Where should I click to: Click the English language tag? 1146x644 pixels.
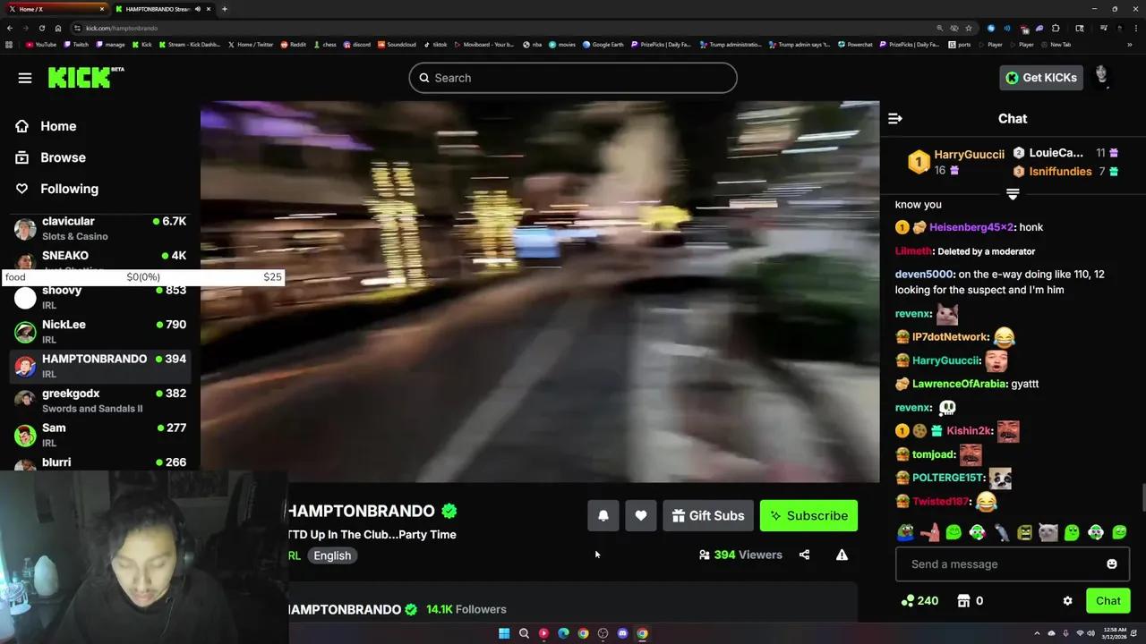pyautogui.click(x=332, y=555)
